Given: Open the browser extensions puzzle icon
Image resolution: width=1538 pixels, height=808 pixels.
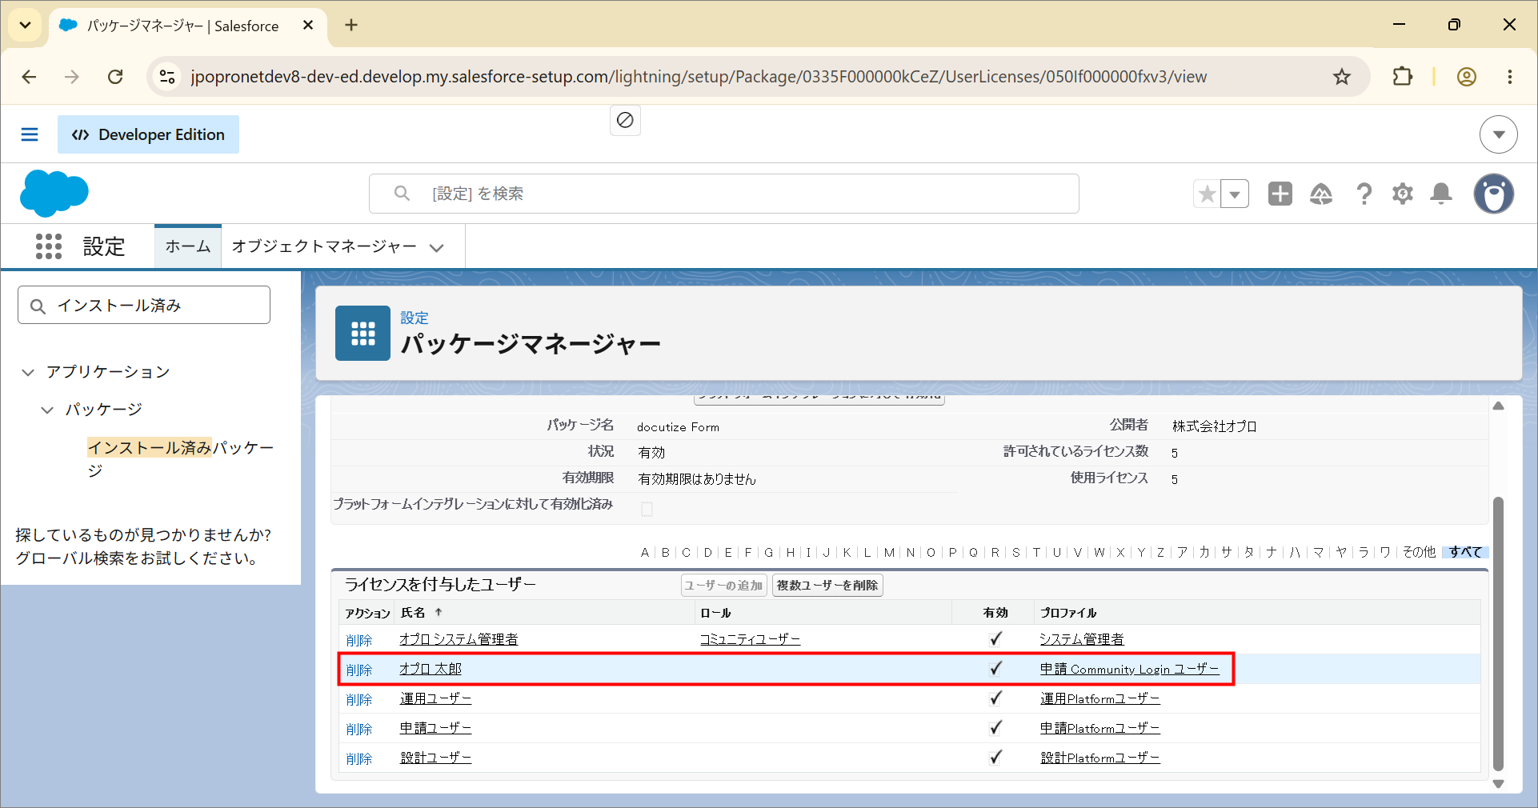Looking at the screenshot, I should 1402,77.
